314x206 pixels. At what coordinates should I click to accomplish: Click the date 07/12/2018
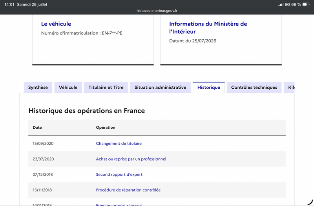coord(43,175)
